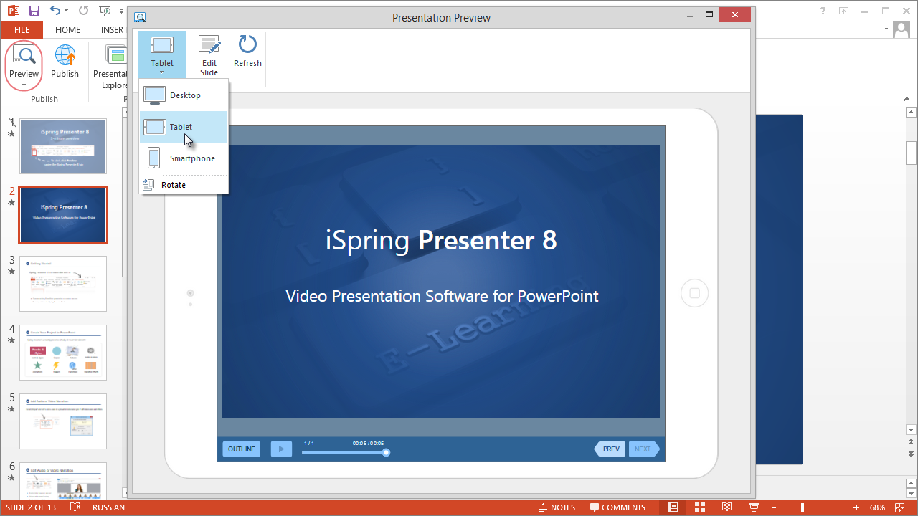This screenshot has width=918, height=516.
Task: Toggle the NOTES pane in status bar
Action: 557,507
